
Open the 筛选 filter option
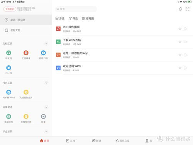pyautogui.click(x=73, y=19)
